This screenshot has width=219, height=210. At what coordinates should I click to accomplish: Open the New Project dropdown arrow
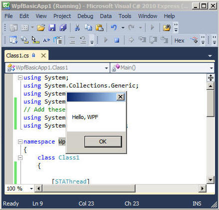click(x=32, y=27)
